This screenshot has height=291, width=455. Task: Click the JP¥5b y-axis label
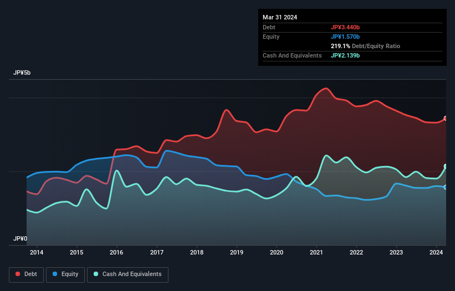[22, 72]
